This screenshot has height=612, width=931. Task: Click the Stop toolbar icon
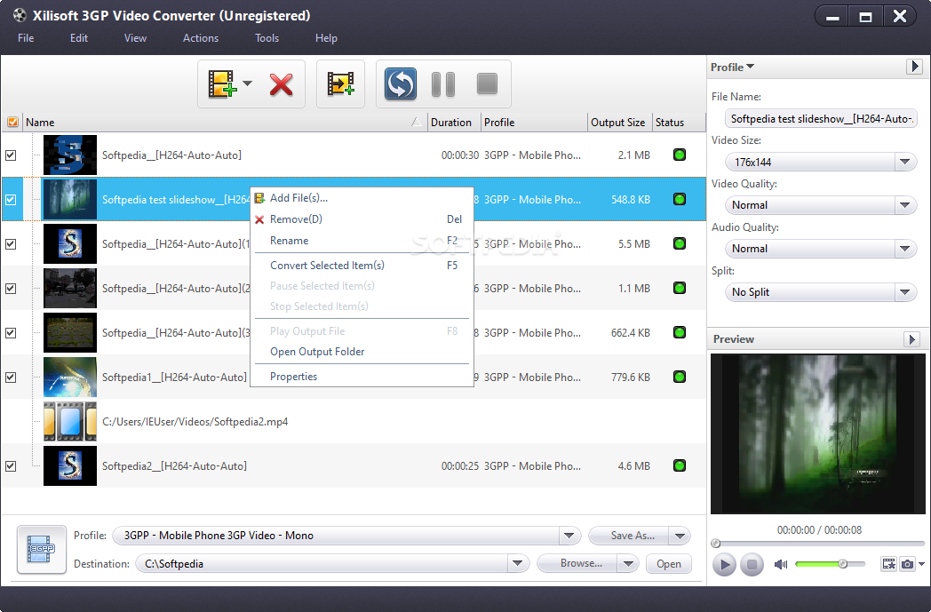(488, 83)
